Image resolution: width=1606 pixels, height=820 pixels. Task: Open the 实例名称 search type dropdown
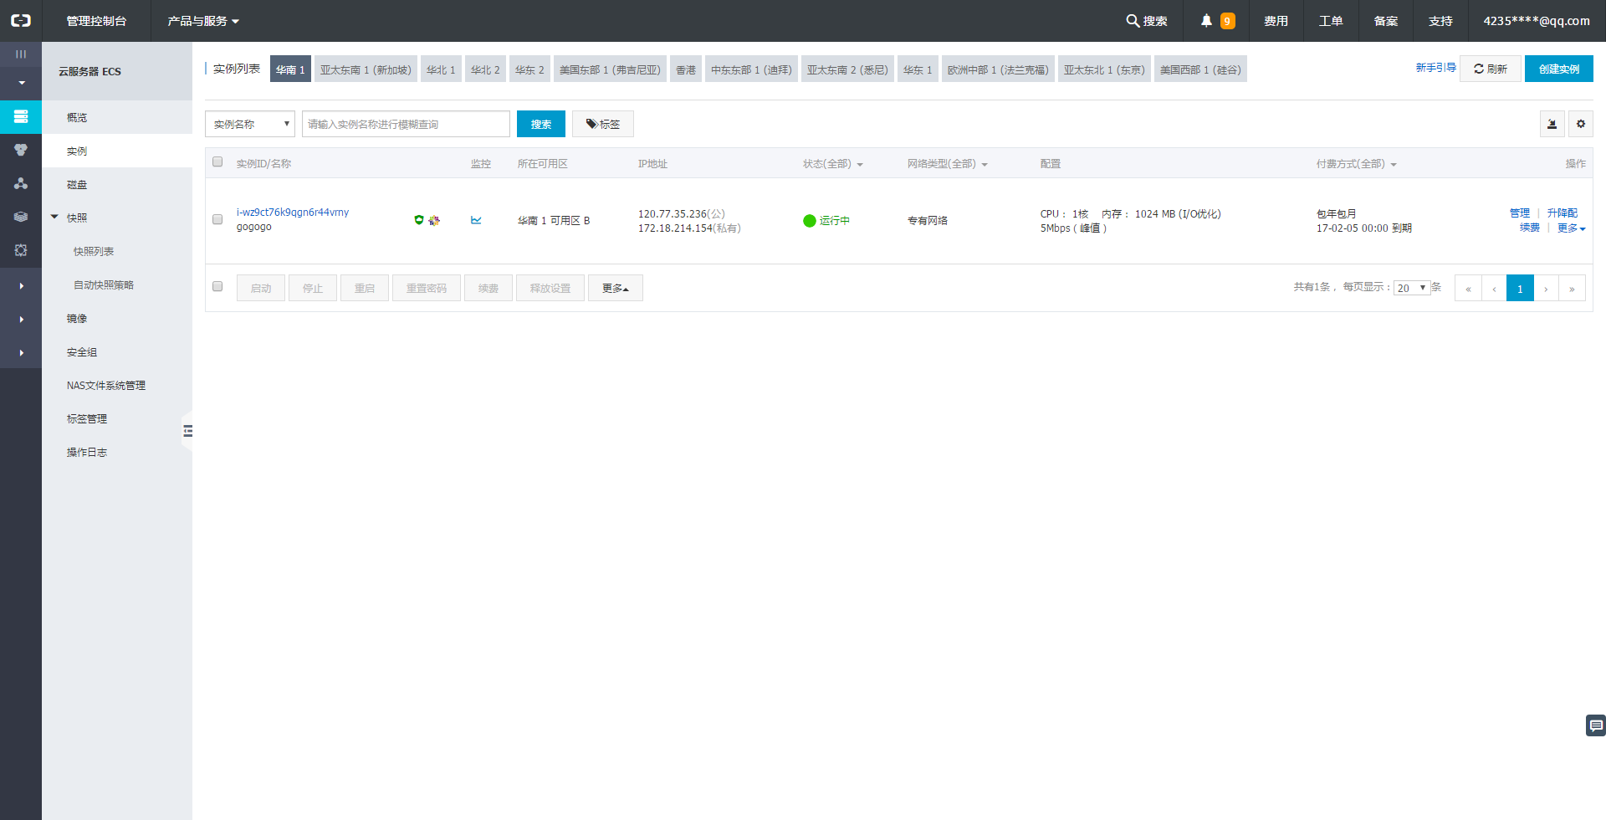pos(250,124)
